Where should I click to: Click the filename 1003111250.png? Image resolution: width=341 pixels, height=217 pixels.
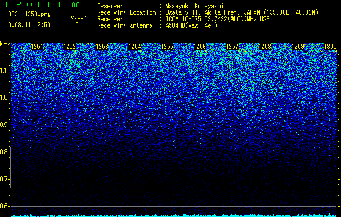[x=28, y=15]
